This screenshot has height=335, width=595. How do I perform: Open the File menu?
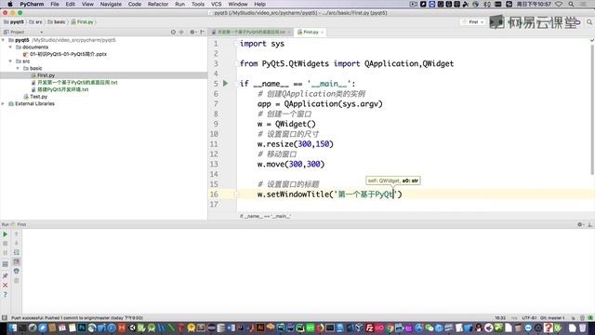[55, 4]
